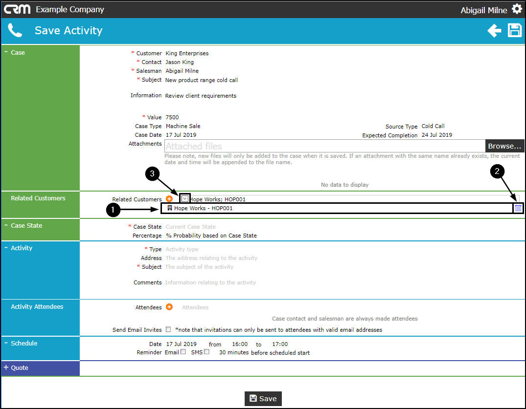Collapse the Case State section

[6, 225]
